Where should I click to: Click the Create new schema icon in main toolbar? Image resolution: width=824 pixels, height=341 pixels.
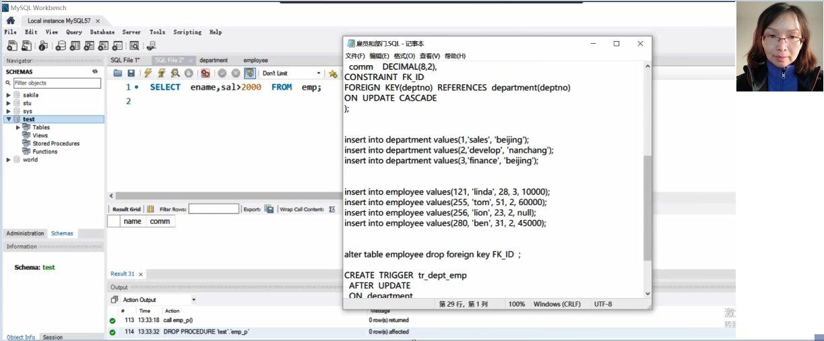click(x=60, y=46)
